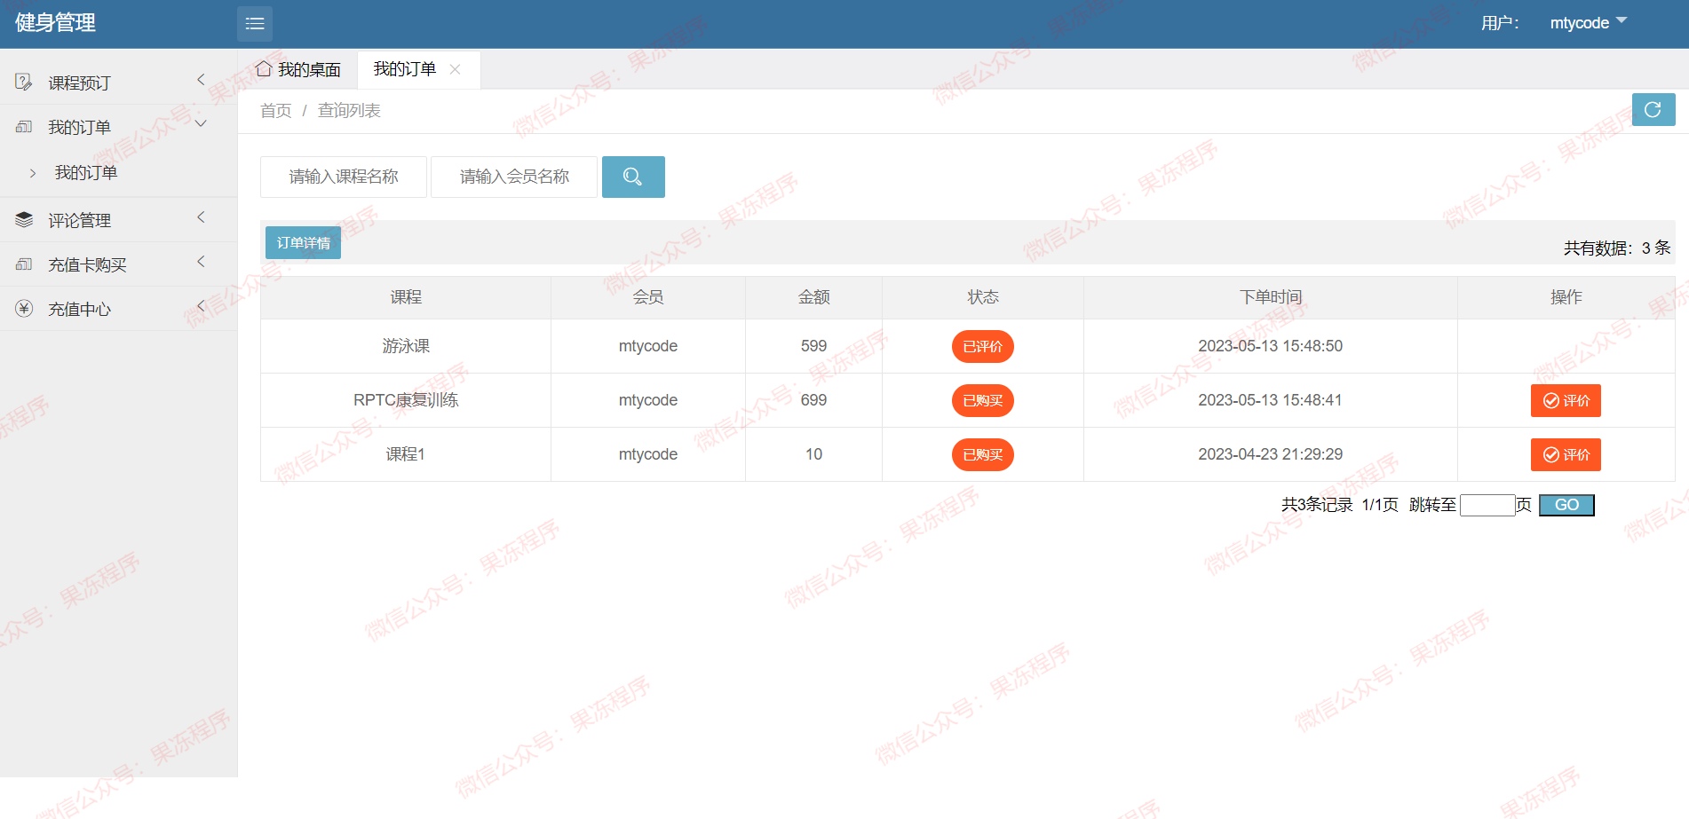The height and width of the screenshot is (819, 1689).
Task: Click the order time 2023-04-23 21:29:29
Action: tap(1270, 454)
